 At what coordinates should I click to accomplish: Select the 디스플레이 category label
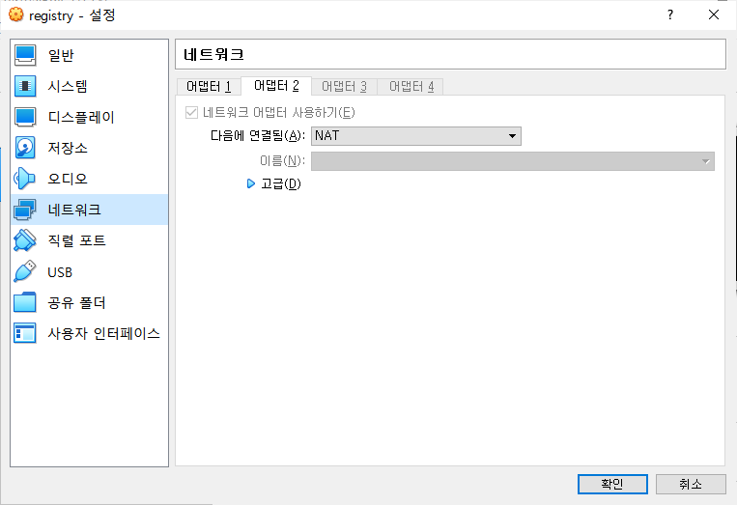(x=81, y=117)
